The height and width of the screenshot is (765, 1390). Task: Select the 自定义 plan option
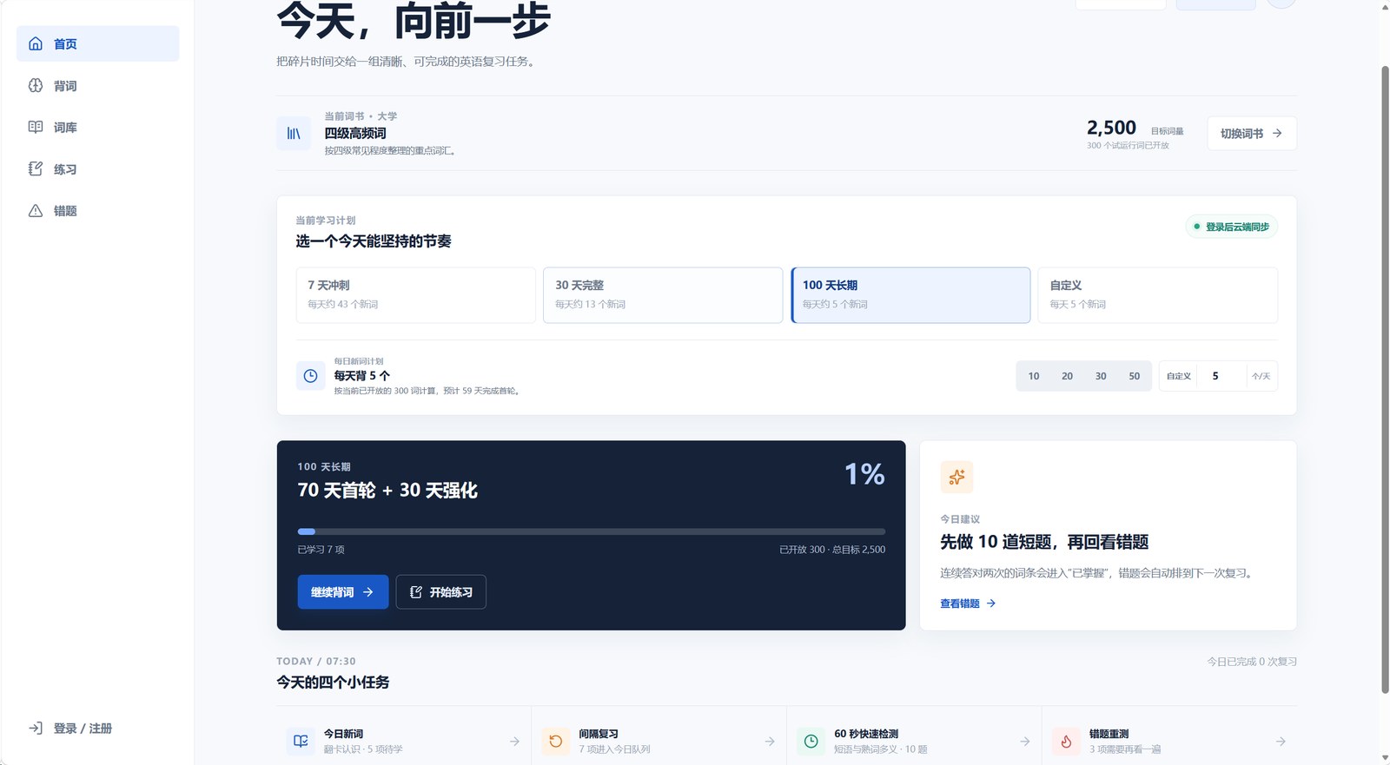(x=1158, y=295)
